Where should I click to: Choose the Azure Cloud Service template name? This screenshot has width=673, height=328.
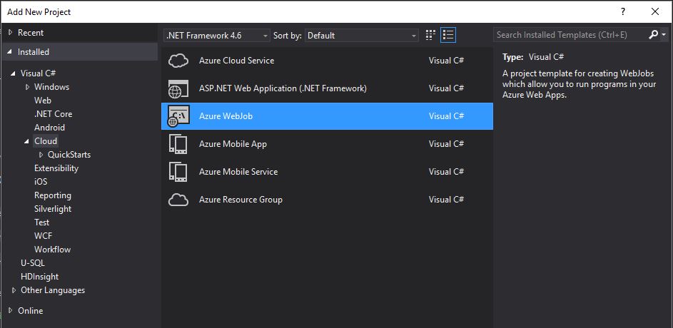(x=236, y=61)
